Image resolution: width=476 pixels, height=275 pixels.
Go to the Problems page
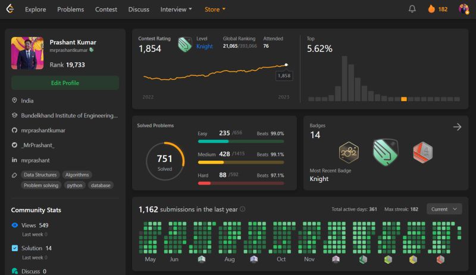point(70,10)
